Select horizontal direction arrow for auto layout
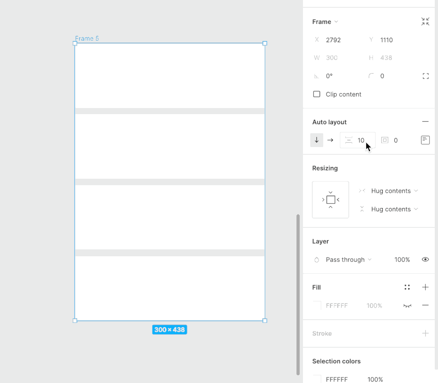This screenshot has height=383, width=438. click(330, 140)
